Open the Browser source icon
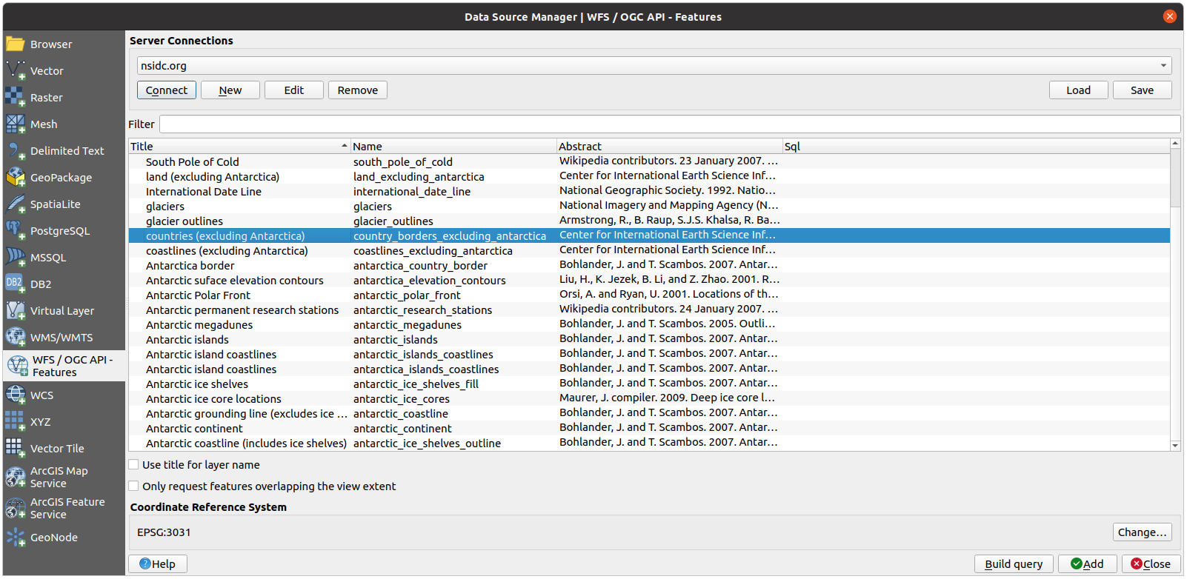The width and height of the screenshot is (1187, 579). click(16, 44)
